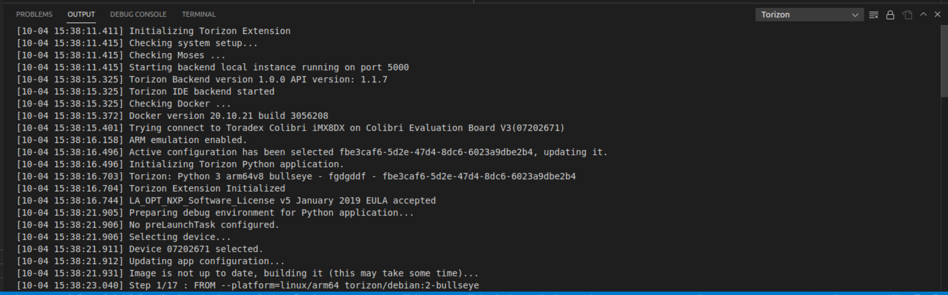Open the Torizon output channel dropdown
This screenshot has height=295, width=948.
(809, 14)
